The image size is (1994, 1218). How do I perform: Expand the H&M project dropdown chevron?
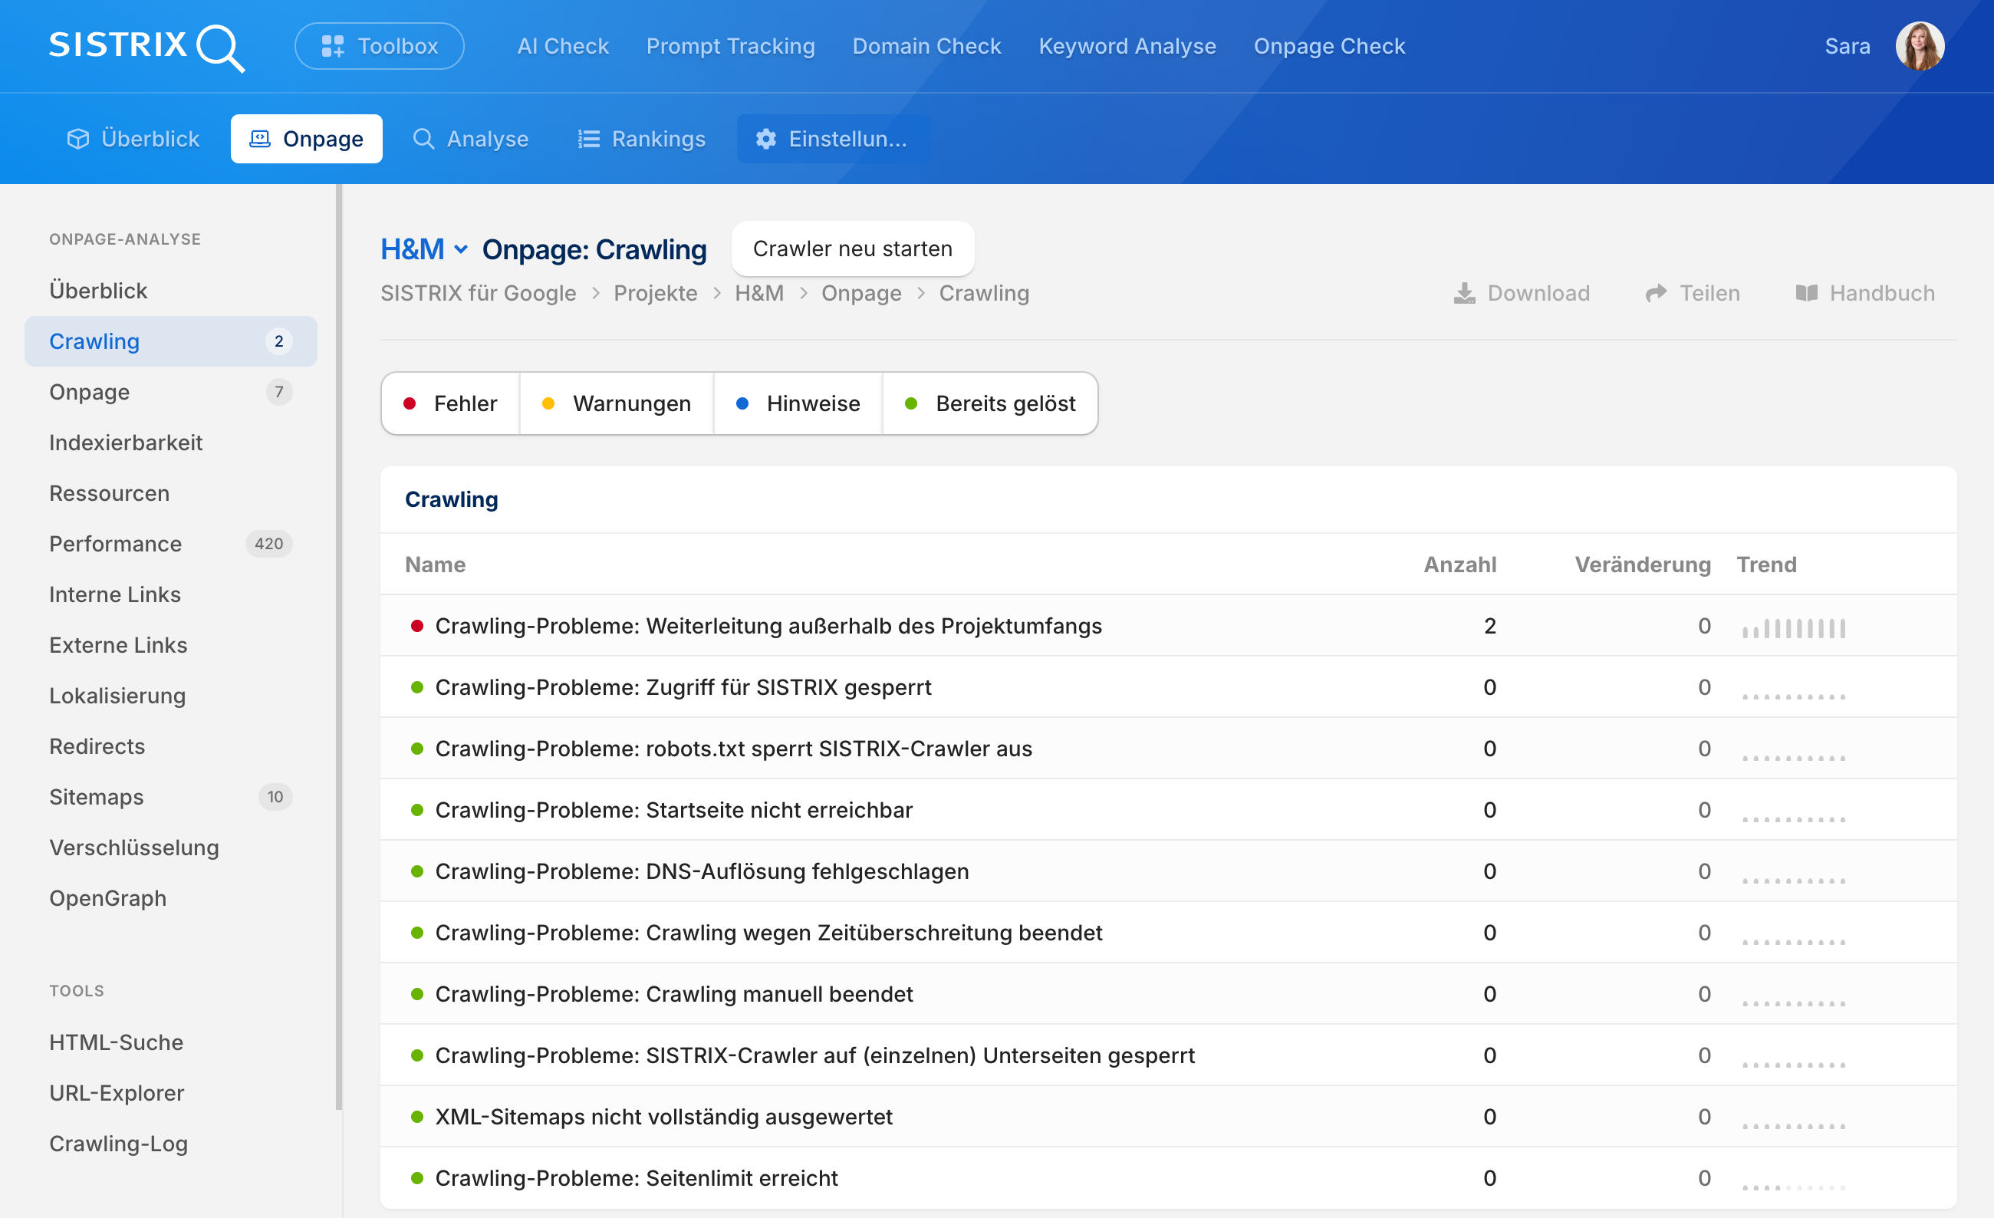pos(460,249)
